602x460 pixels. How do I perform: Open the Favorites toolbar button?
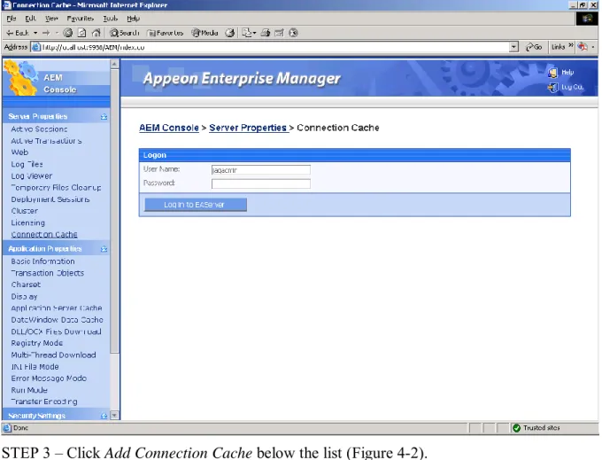click(x=166, y=33)
